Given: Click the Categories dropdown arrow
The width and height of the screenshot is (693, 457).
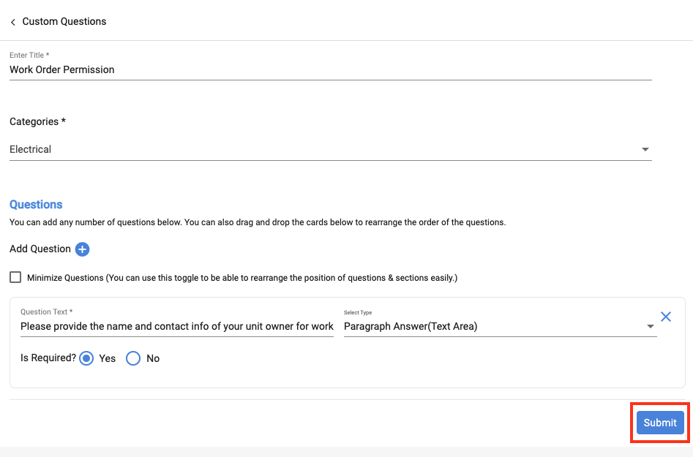Looking at the screenshot, I should click(x=645, y=149).
